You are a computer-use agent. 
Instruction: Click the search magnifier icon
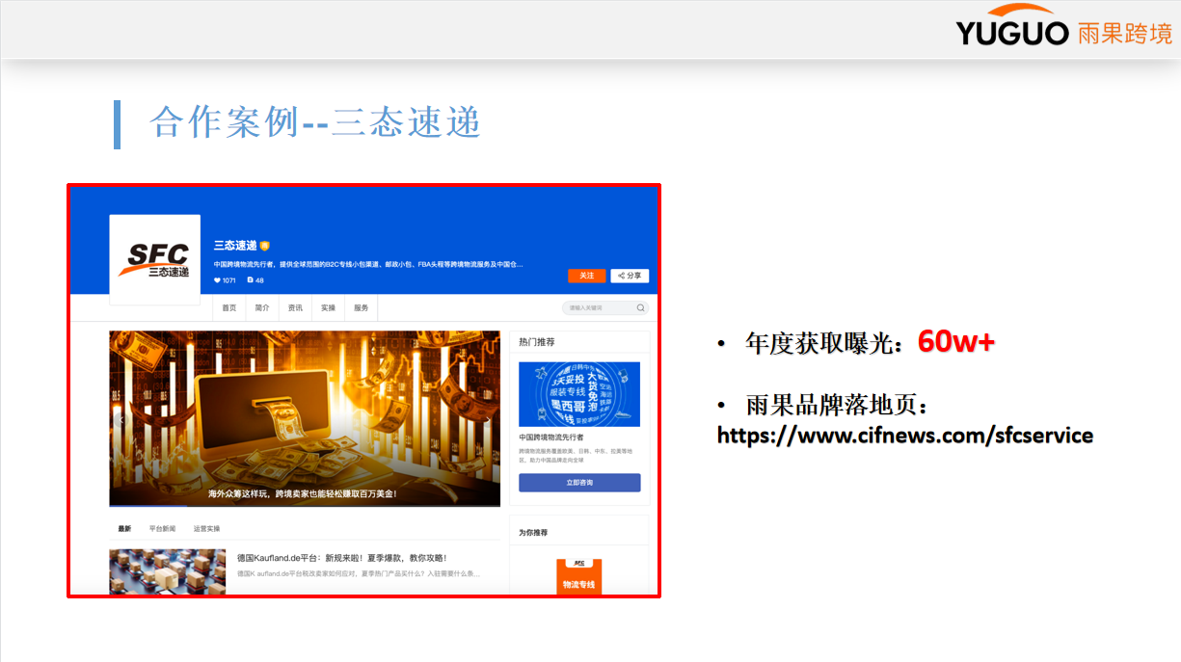point(639,307)
